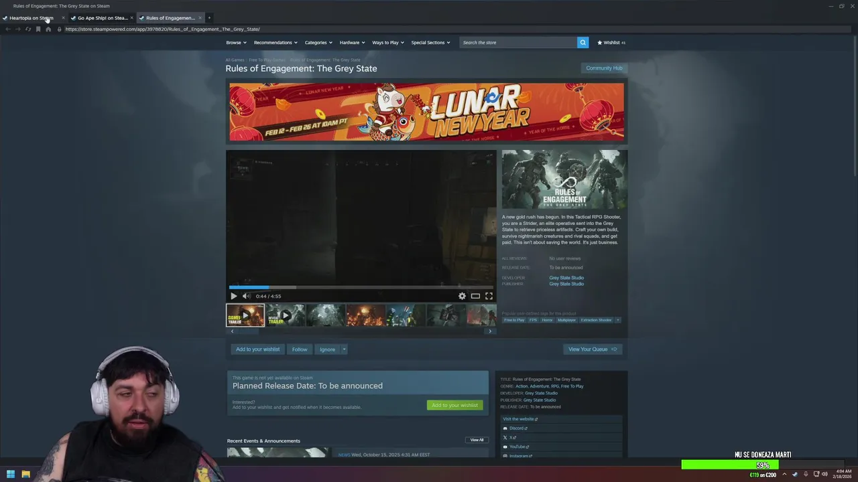Select the Reveal Trailer thumbnail

point(286,315)
